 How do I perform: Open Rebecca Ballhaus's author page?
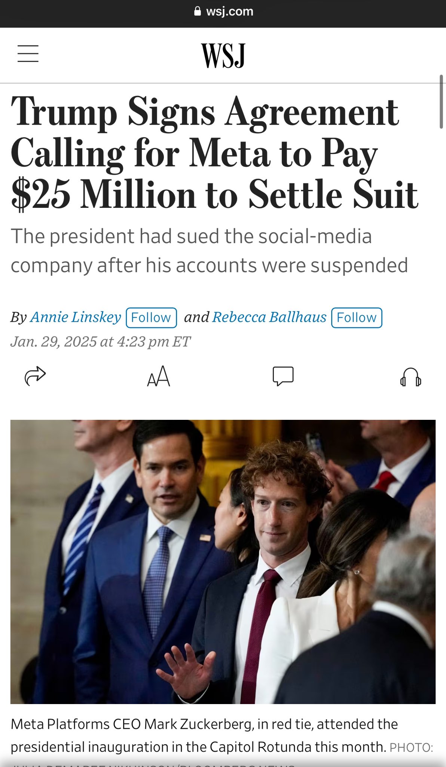pyautogui.click(x=269, y=317)
